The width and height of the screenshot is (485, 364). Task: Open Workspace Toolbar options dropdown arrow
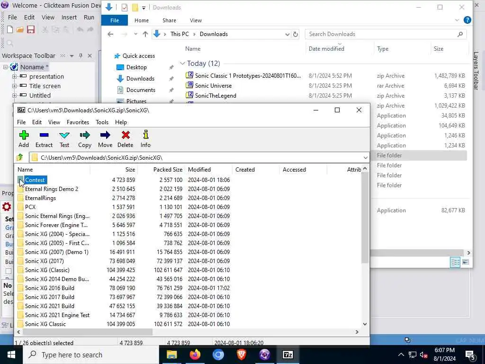[72, 56]
